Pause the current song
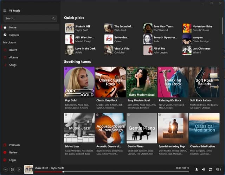 [12, 169]
